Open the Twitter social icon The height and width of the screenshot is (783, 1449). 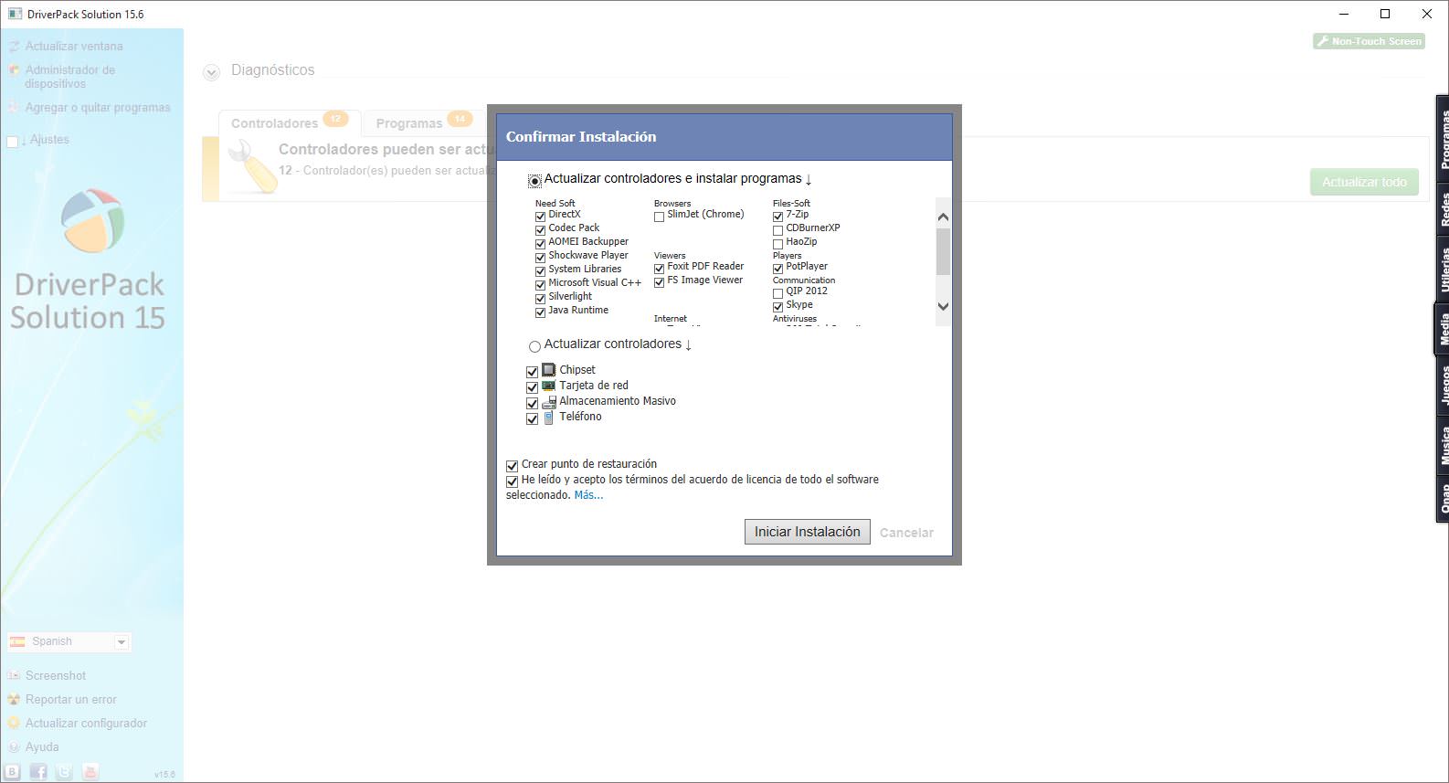coord(64,772)
